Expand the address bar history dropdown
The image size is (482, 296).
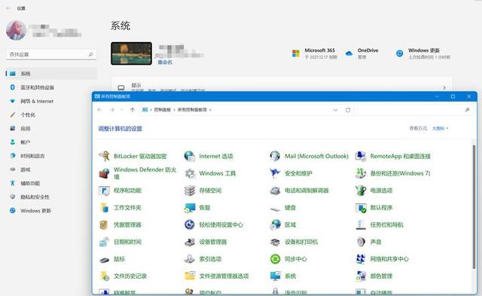335,110
